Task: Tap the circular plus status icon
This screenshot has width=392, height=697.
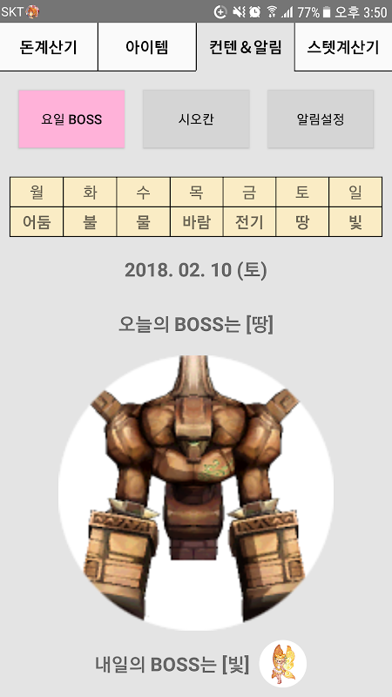Action: pos(220,12)
